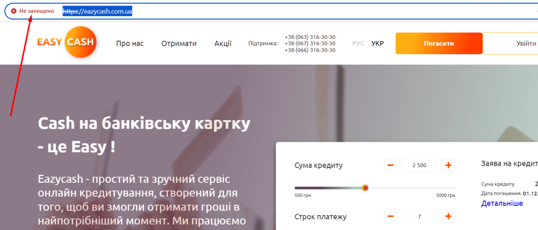Image resolution: width=538 pixels, height=230 pixels.
Task: Click the '5000 грн' slider maximum label
Action: (x=446, y=195)
